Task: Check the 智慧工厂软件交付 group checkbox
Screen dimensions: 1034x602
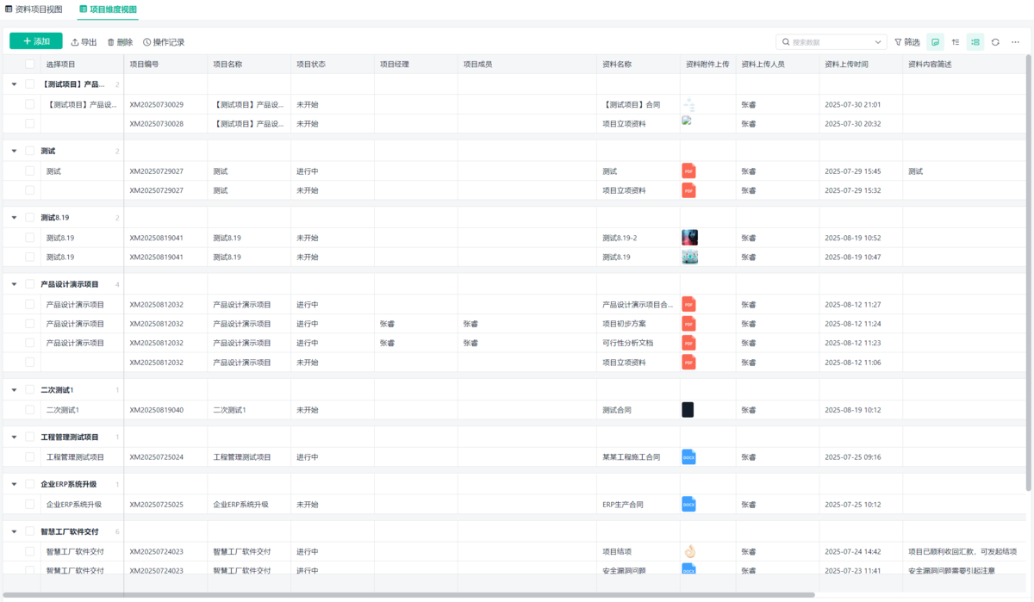Action: click(29, 531)
